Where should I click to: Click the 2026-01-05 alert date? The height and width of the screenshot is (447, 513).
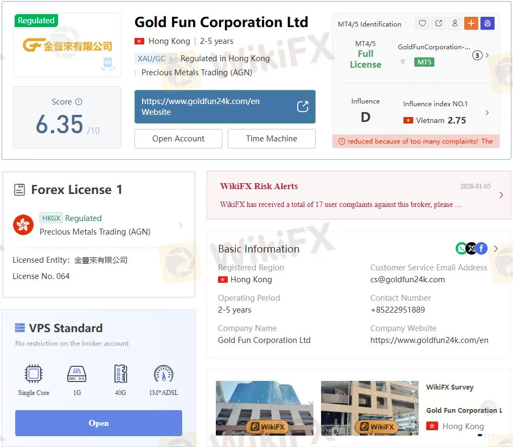(476, 186)
